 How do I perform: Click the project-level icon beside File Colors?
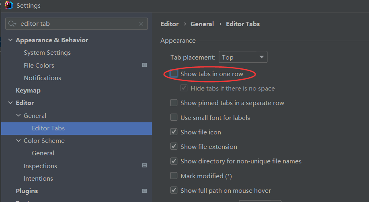[145, 65]
